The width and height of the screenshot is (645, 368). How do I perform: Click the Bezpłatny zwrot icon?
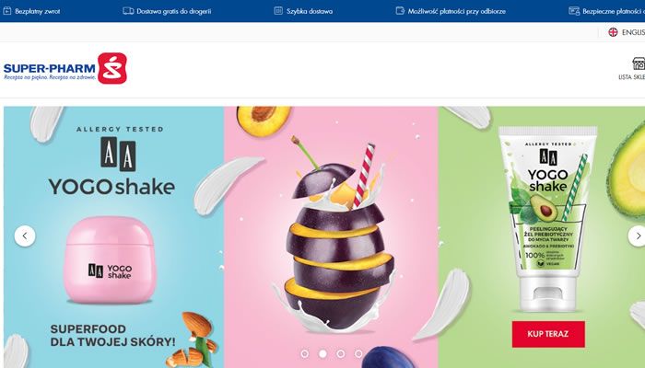[7, 11]
